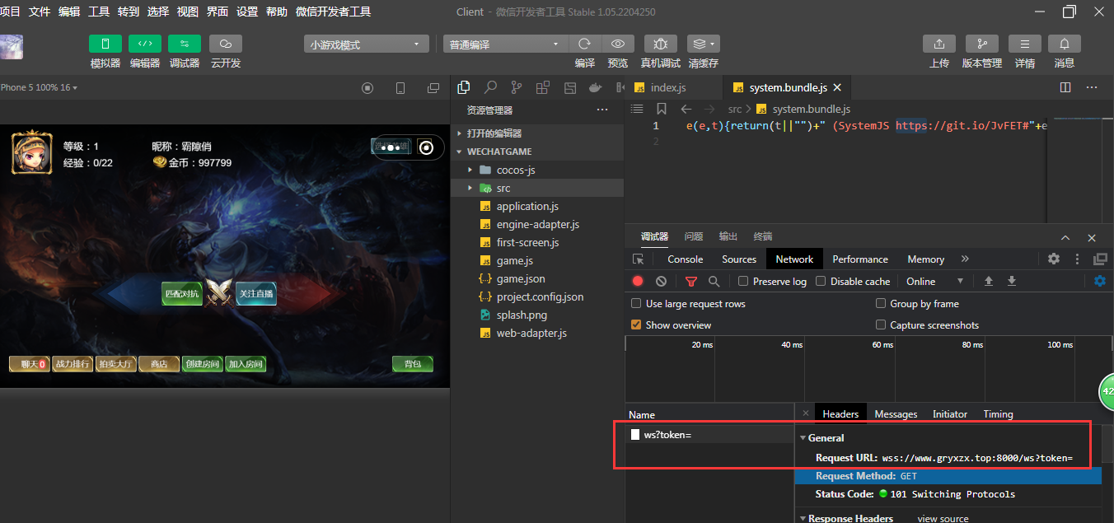The height and width of the screenshot is (523, 1114).
Task: Select the ws?token= network request
Action: (x=709, y=434)
